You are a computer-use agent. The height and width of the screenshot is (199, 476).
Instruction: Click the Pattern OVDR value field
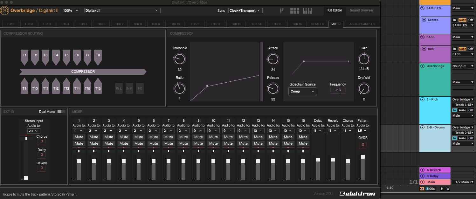(363, 145)
